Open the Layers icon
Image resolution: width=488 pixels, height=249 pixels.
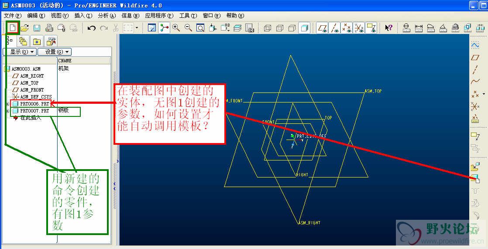pyautogui.click(x=237, y=28)
